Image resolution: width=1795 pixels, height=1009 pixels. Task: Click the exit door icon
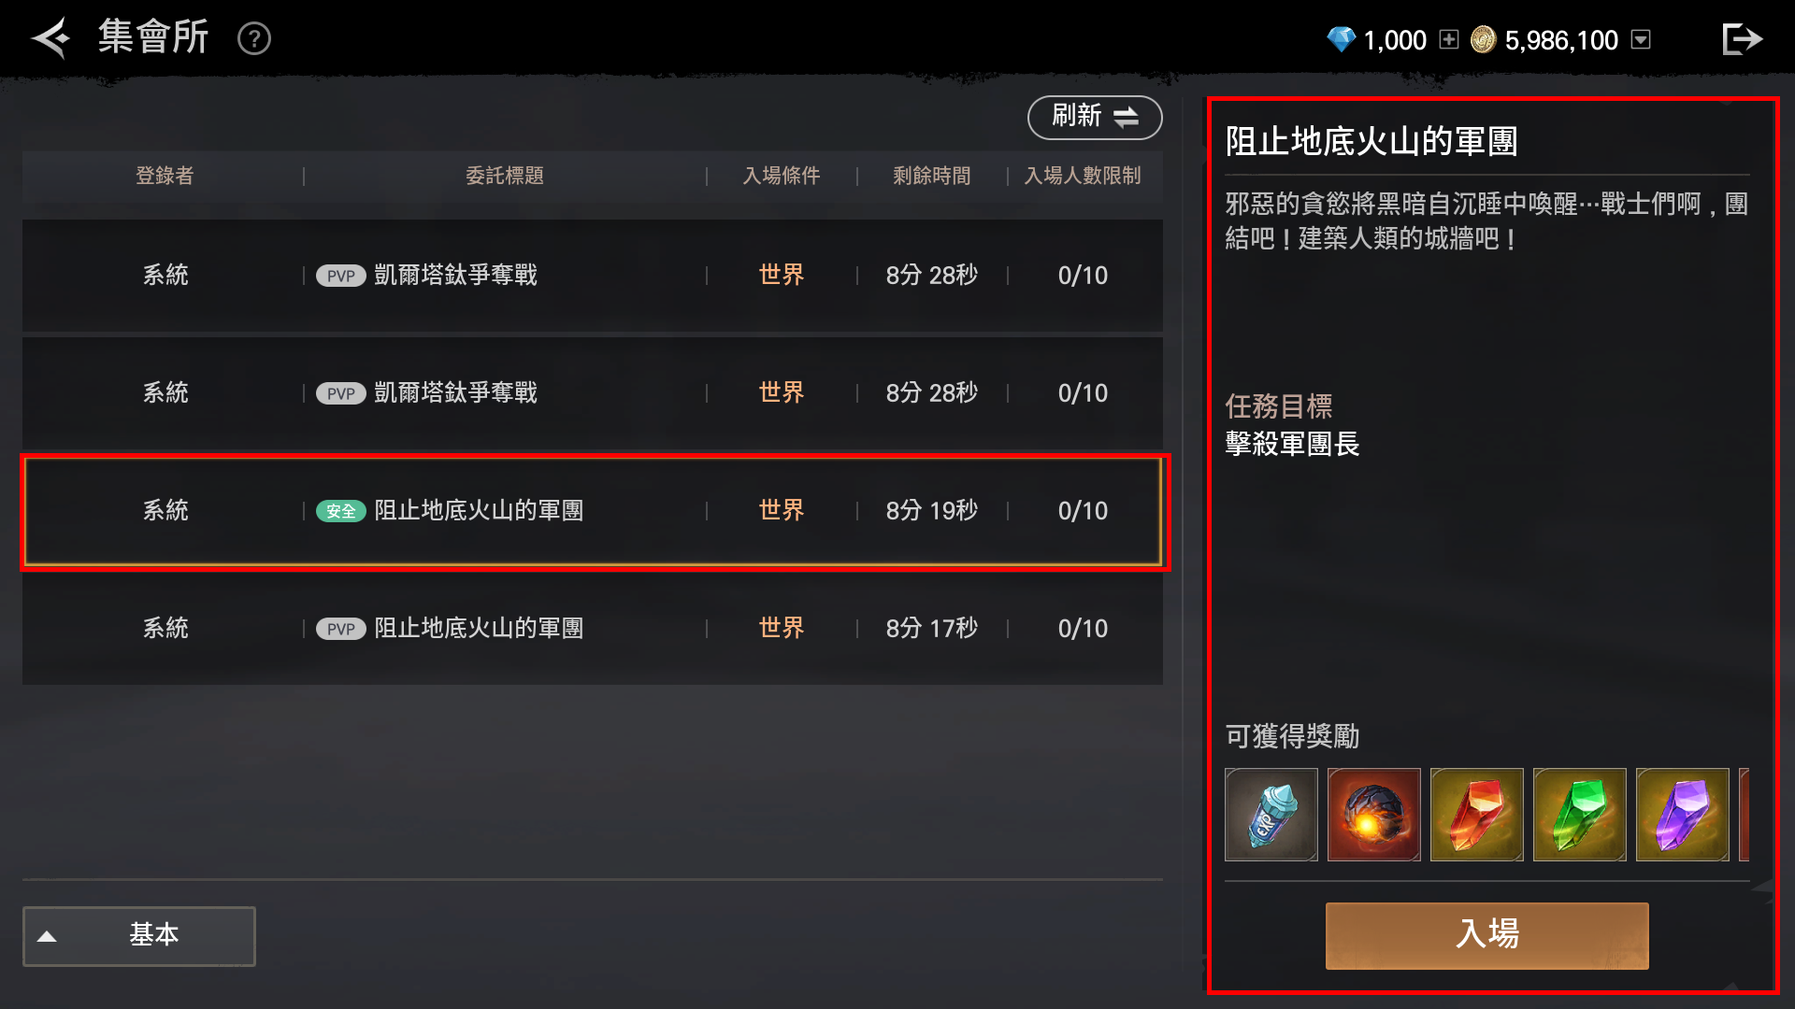(1742, 39)
